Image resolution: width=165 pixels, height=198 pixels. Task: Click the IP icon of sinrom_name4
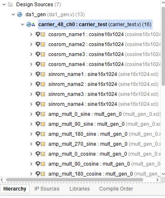coord(40,104)
